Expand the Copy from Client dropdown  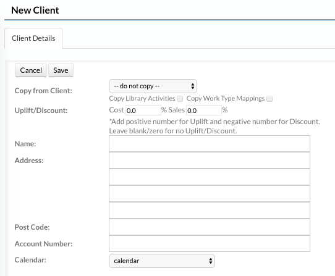click(x=153, y=86)
